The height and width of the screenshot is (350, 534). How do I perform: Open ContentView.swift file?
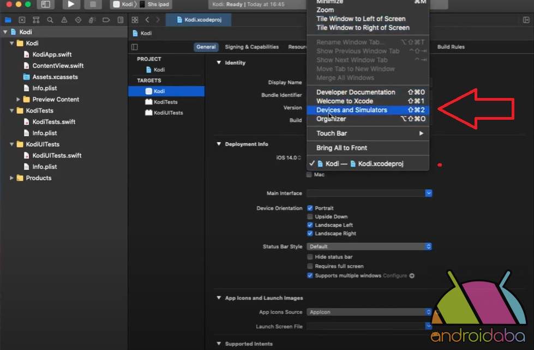point(58,65)
